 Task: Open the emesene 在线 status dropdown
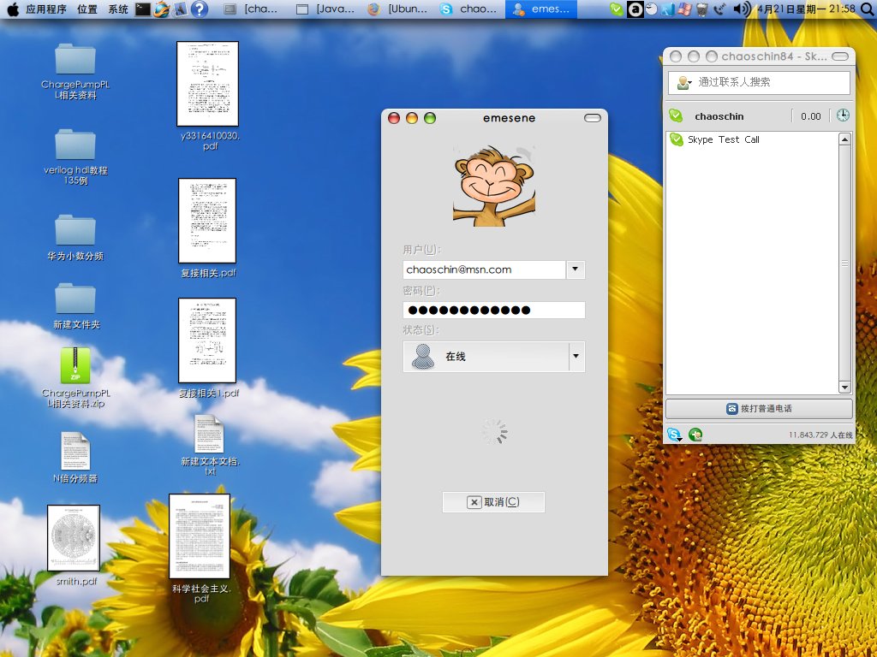point(494,357)
